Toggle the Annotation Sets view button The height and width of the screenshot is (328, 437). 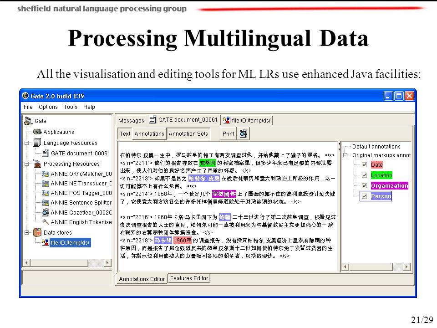click(188, 133)
